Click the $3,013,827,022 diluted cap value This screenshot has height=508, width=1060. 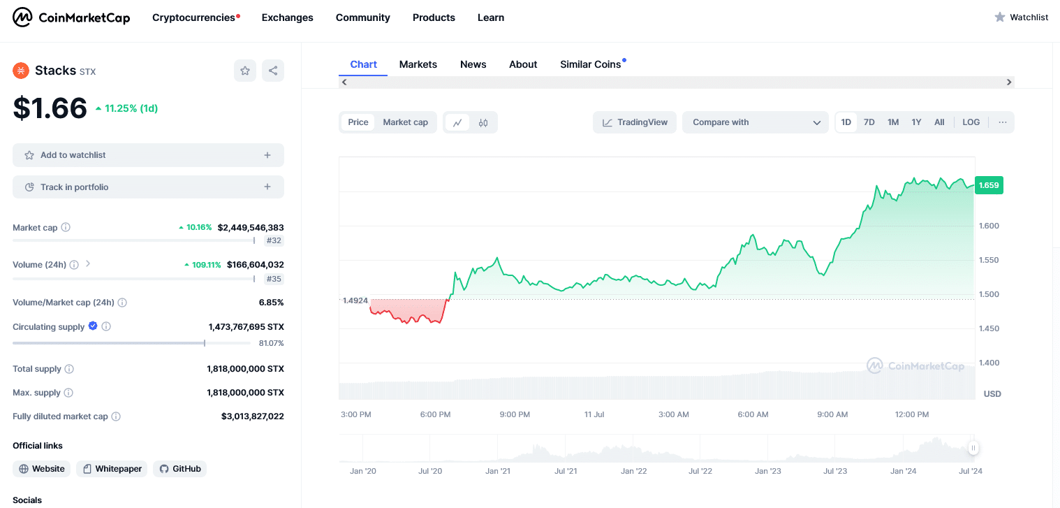(253, 416)
